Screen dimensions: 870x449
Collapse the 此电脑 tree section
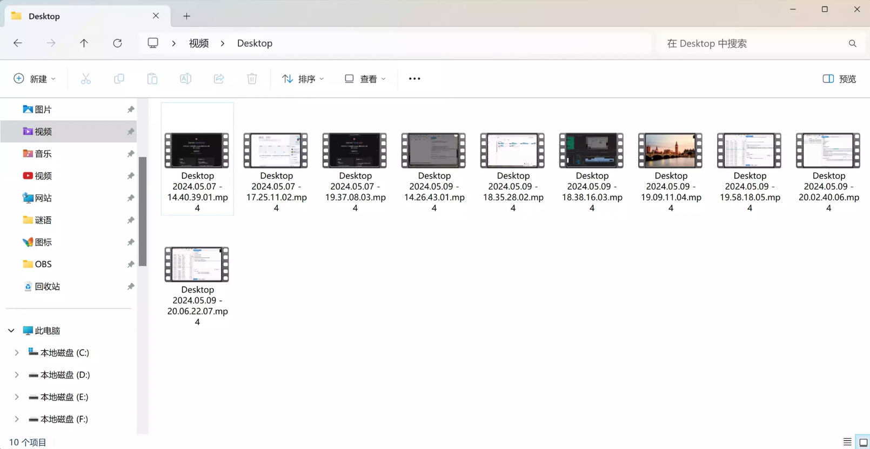click(x=11, y=330)
